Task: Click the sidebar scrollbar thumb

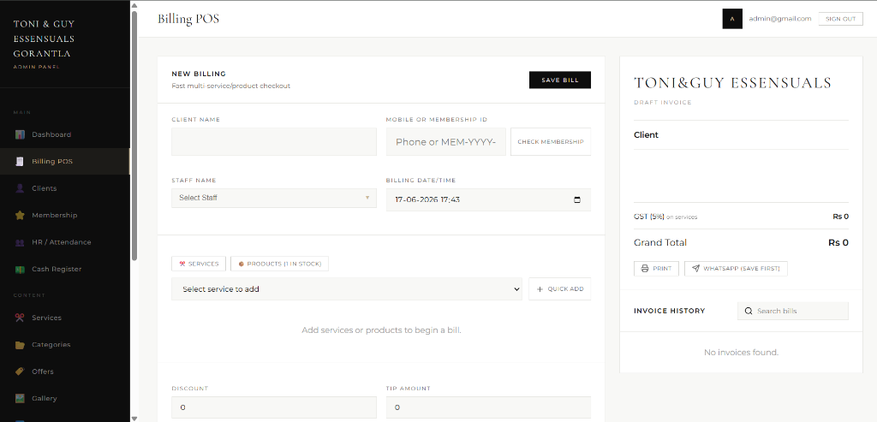Action: click(134, 135)
